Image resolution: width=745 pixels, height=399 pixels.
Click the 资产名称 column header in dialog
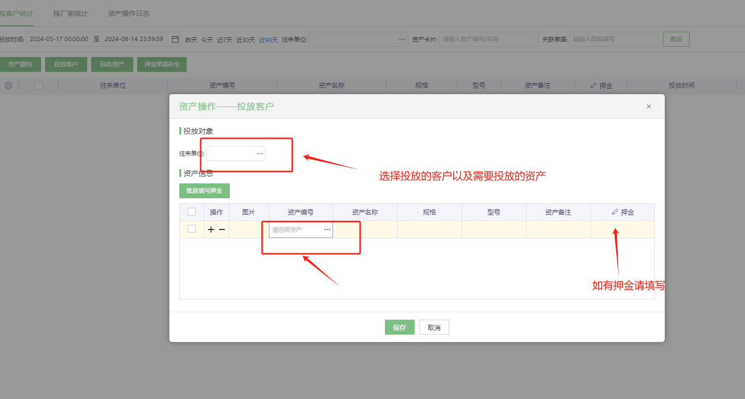coord(365,212)
